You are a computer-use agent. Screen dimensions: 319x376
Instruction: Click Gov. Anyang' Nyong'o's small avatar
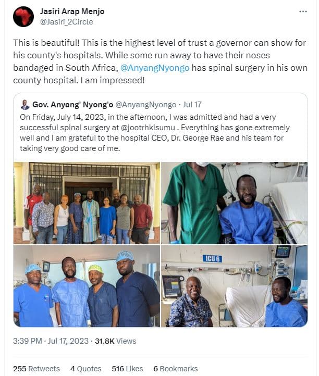click(25, 105)
